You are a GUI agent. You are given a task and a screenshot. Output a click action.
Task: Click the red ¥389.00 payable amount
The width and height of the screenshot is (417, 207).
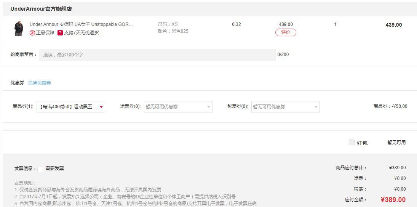point(393,200)
